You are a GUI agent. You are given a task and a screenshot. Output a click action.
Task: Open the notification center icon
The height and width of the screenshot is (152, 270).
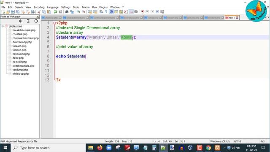coord(263,148)
